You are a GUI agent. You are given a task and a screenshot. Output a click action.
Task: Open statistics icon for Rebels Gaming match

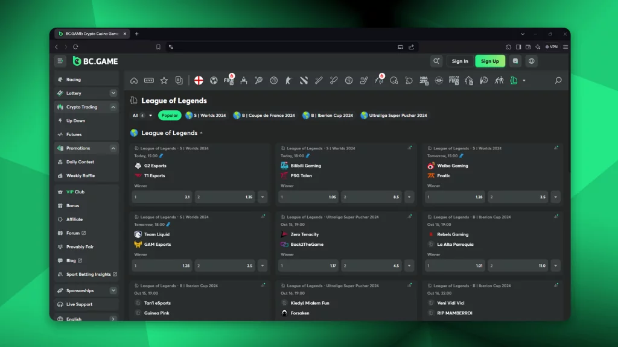(556, 216)
